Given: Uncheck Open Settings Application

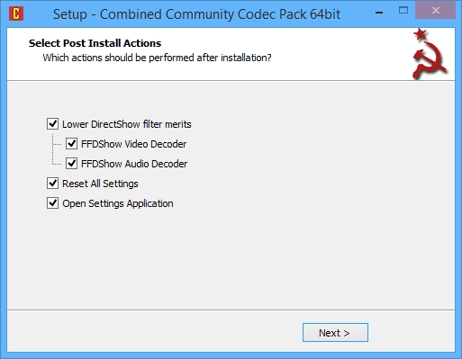Looking at the screenshot, I should click(x=52, y=203).
